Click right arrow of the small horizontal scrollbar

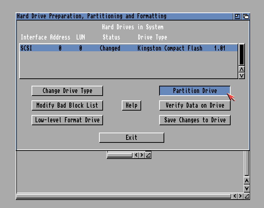click(142, 155)
